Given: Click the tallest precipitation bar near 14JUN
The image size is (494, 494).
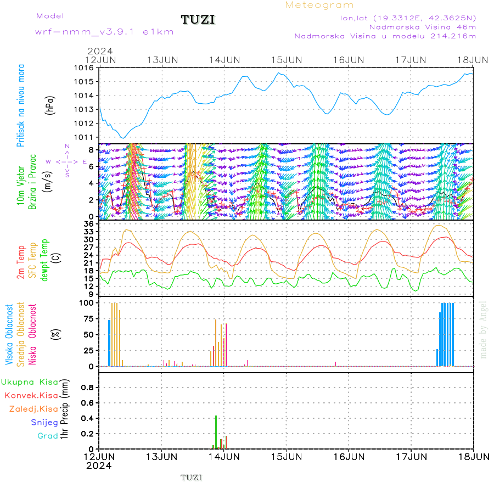Looking at the screenshot, I should 216,433.
